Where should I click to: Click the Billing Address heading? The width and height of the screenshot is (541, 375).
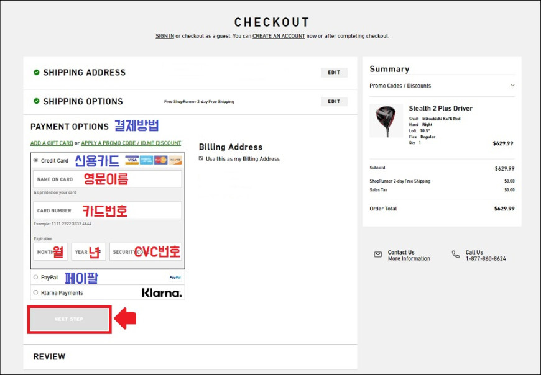(231, 147)
